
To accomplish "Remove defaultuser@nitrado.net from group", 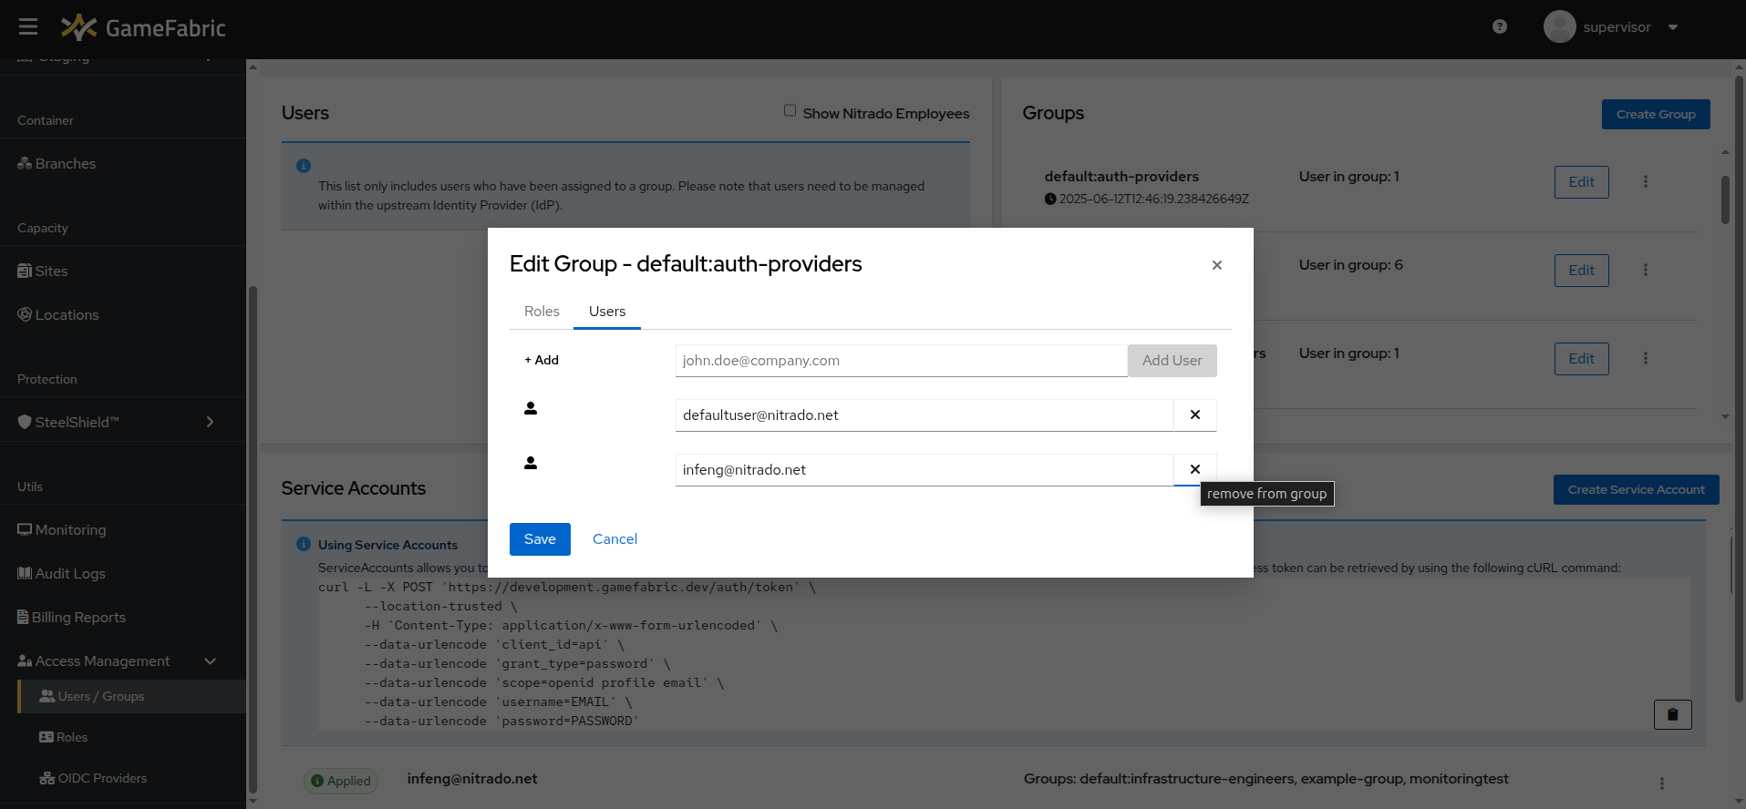I will [x=1195, y=415].
